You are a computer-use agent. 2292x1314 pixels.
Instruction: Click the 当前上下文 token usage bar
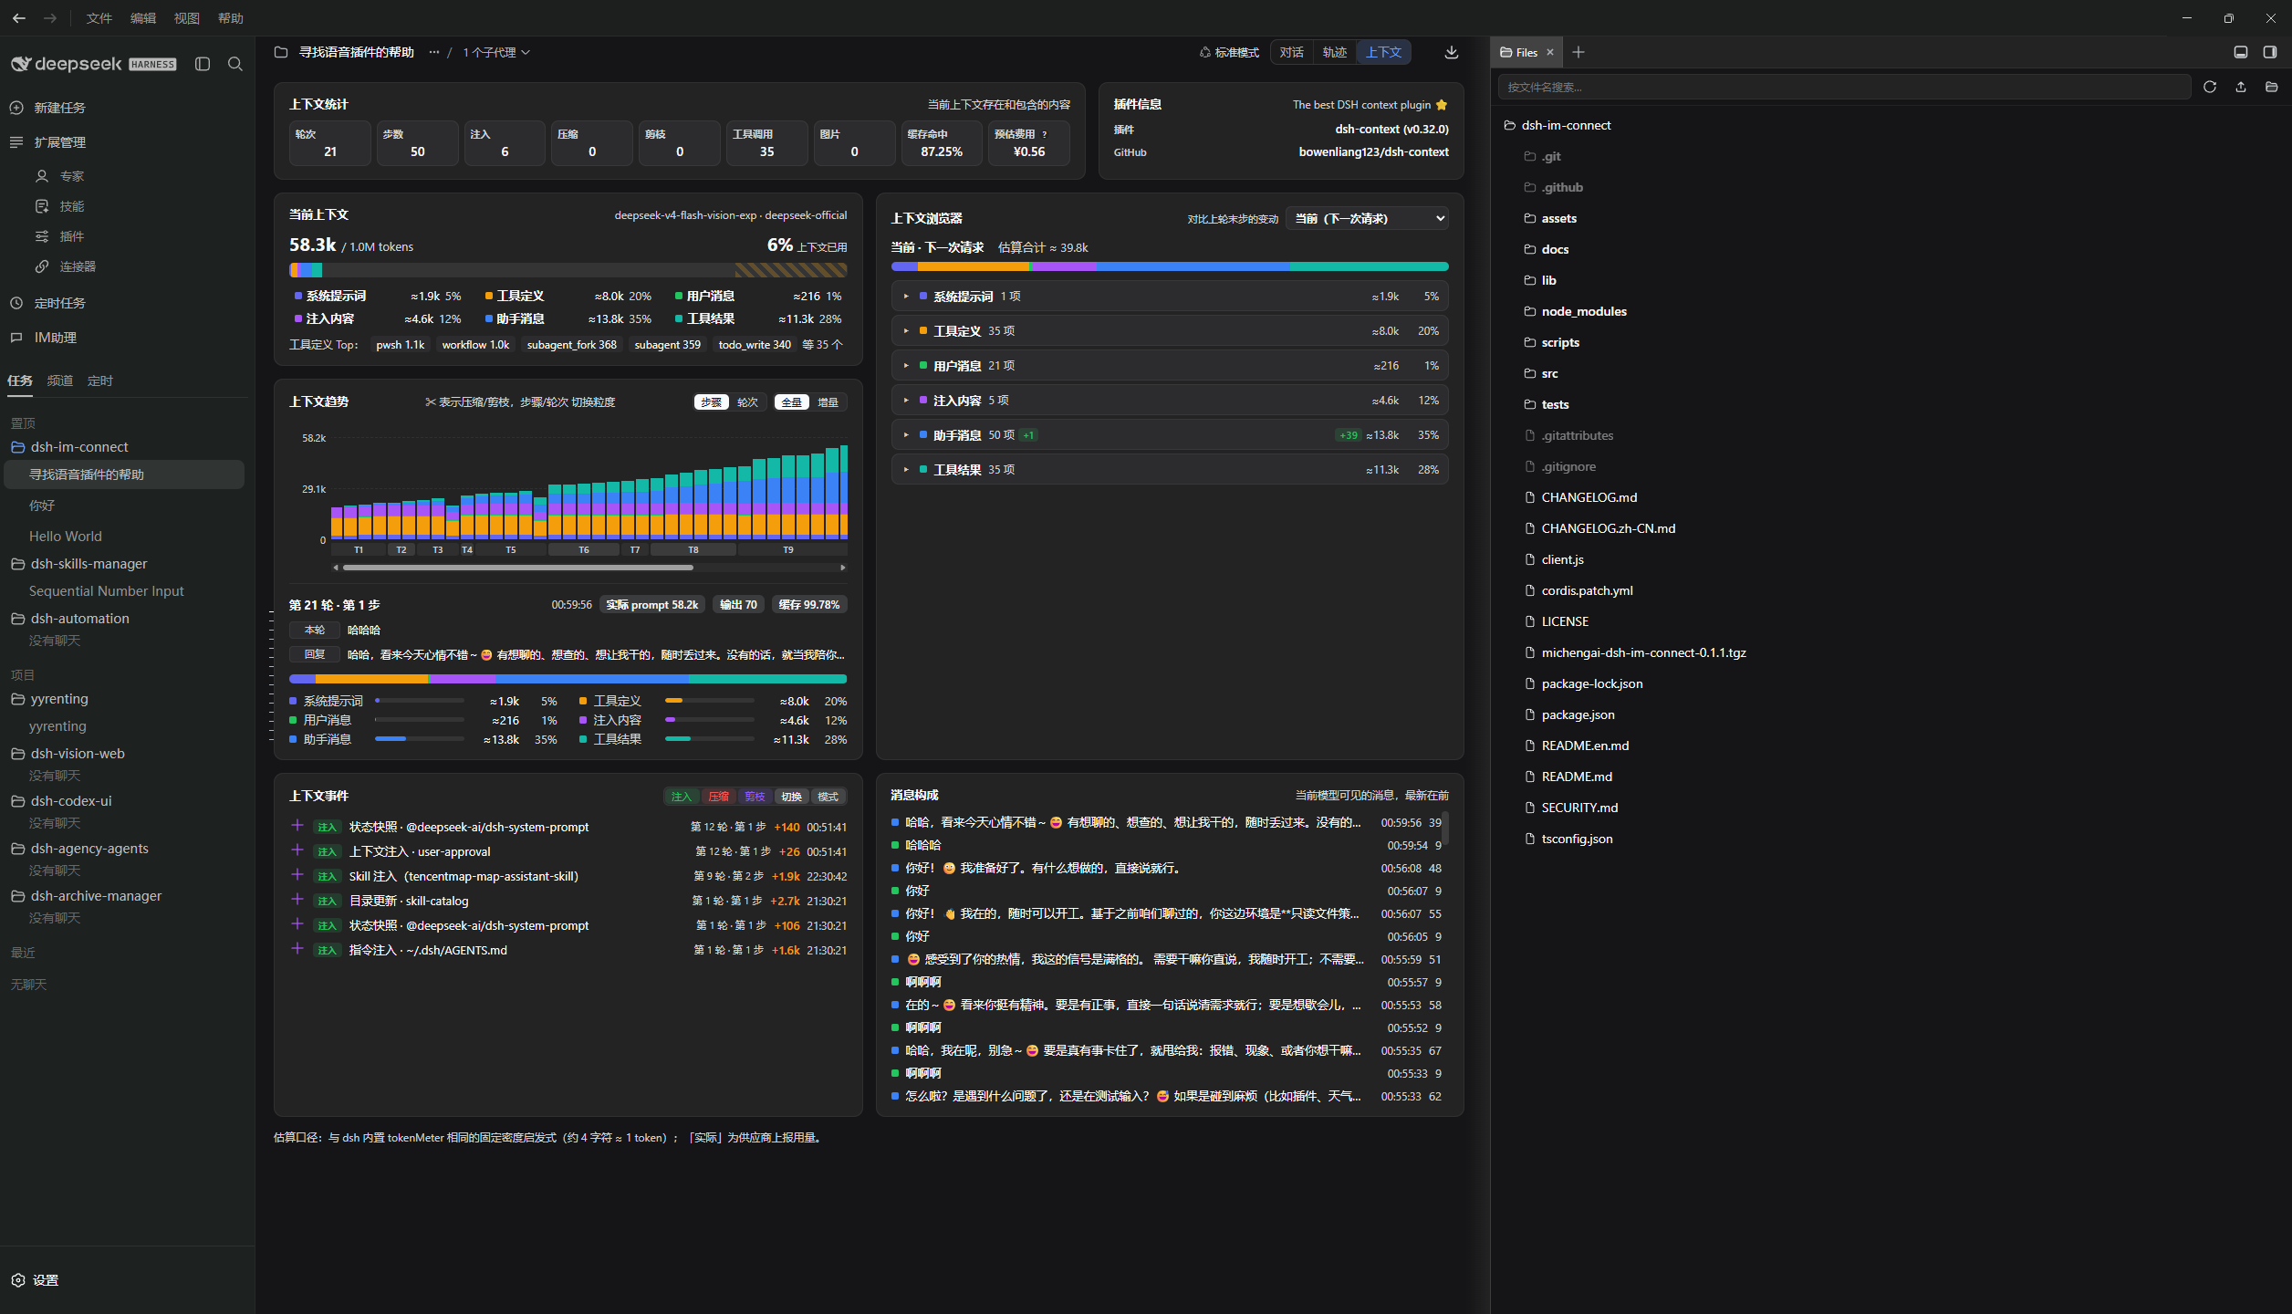click(568, 270)
